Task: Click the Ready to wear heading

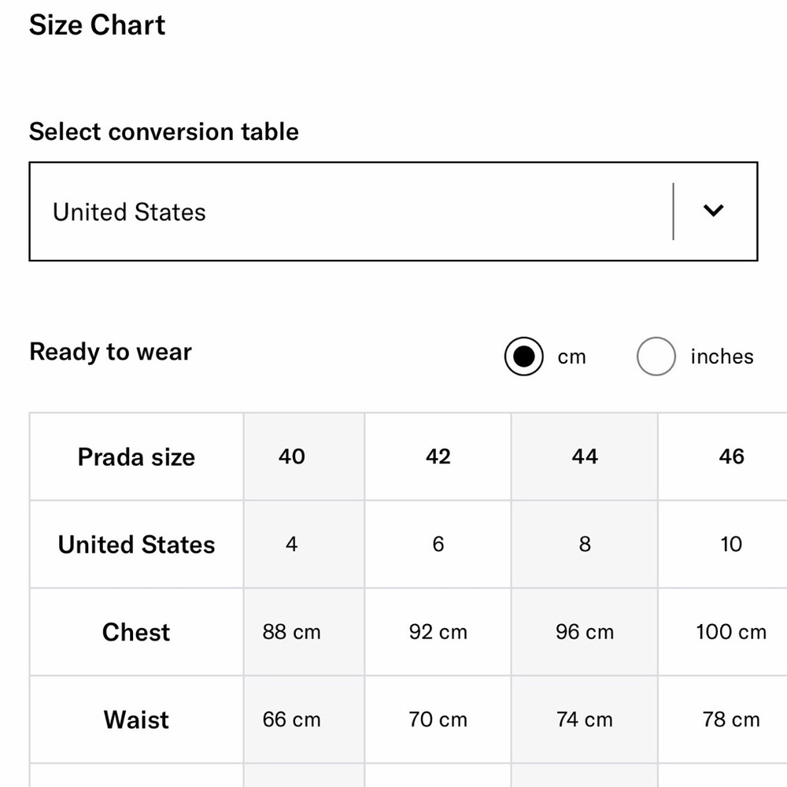Action: pyautogui.click(x=110, y=352)
